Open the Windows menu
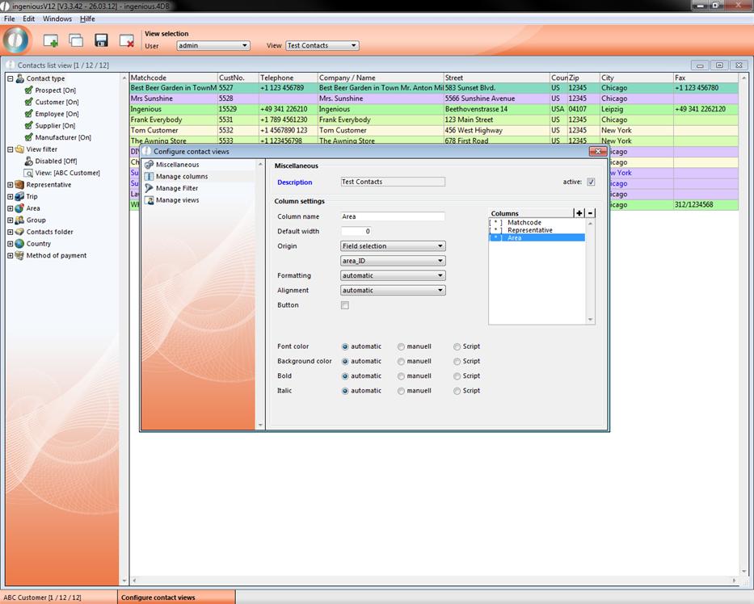 [x=57, y=19]
